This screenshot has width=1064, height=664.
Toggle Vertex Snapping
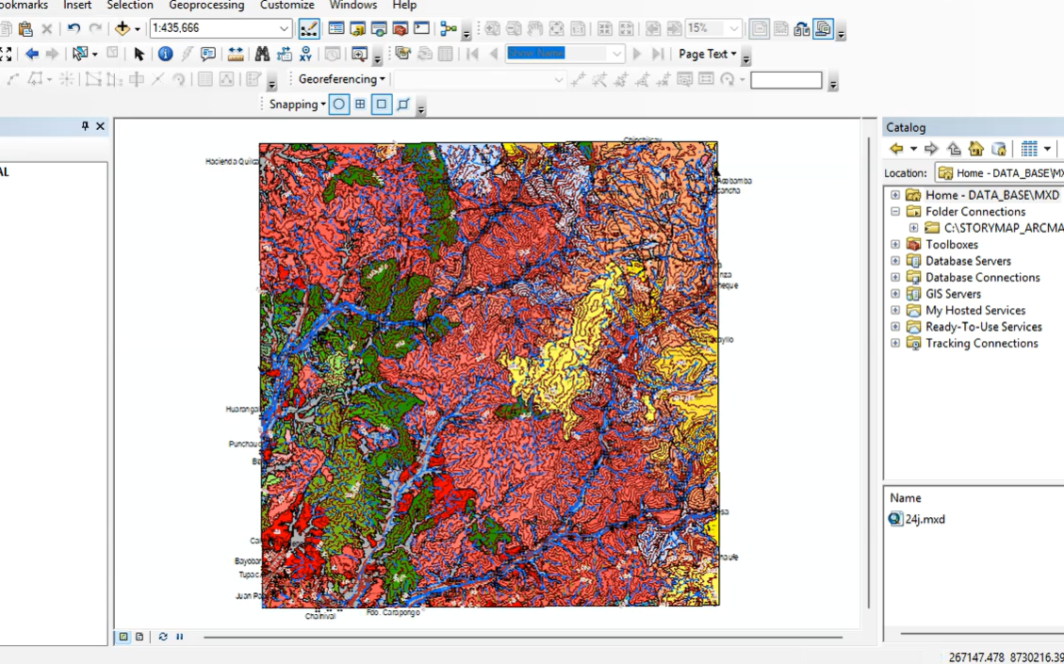coord(382,105)
